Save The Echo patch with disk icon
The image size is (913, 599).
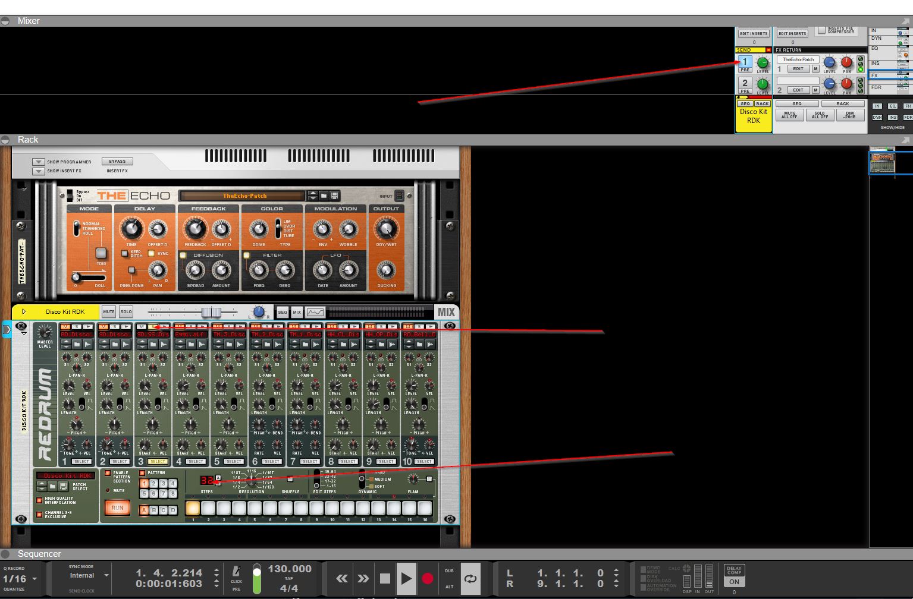click(334, 196)
